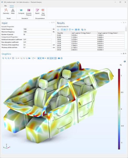Print the Graphics window
128x158 pixels.
coord(62,58)
